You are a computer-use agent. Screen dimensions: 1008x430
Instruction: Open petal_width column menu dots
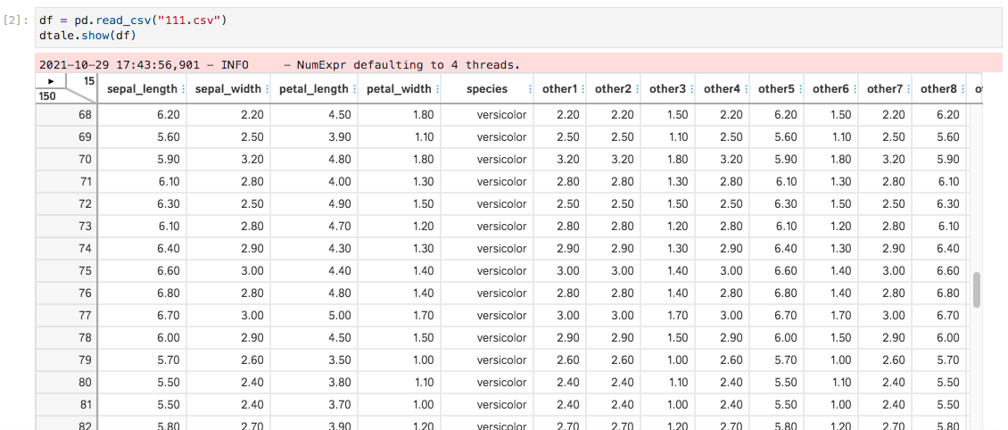(x=438, y=89)
